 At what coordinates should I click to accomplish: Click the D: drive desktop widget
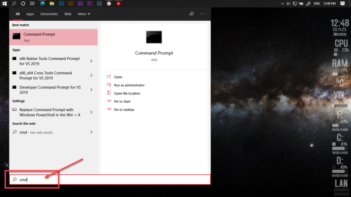click(x=340, y=166)
